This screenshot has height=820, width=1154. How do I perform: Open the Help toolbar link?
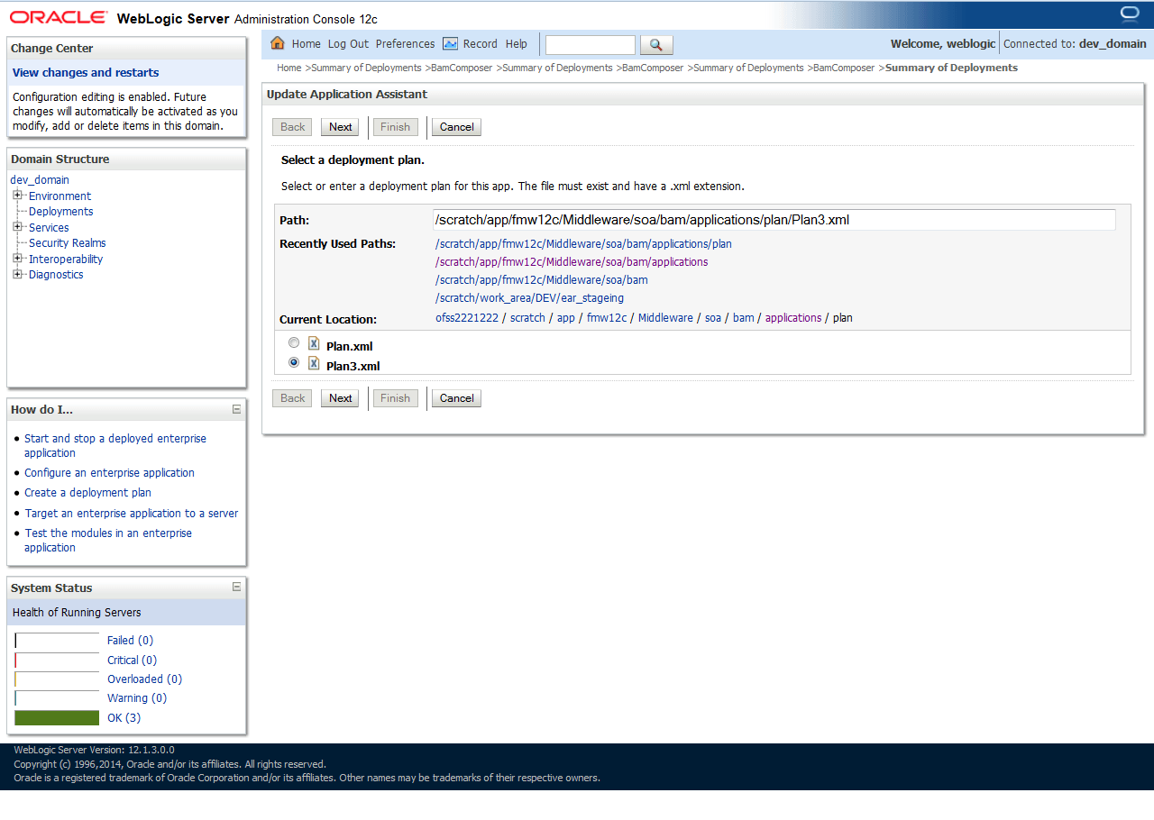tap(517, 44)
